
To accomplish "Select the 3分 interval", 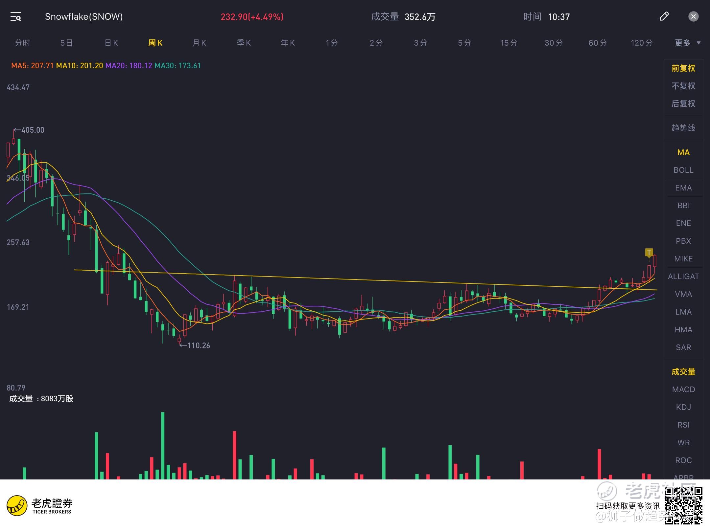I will click(420, 43).
